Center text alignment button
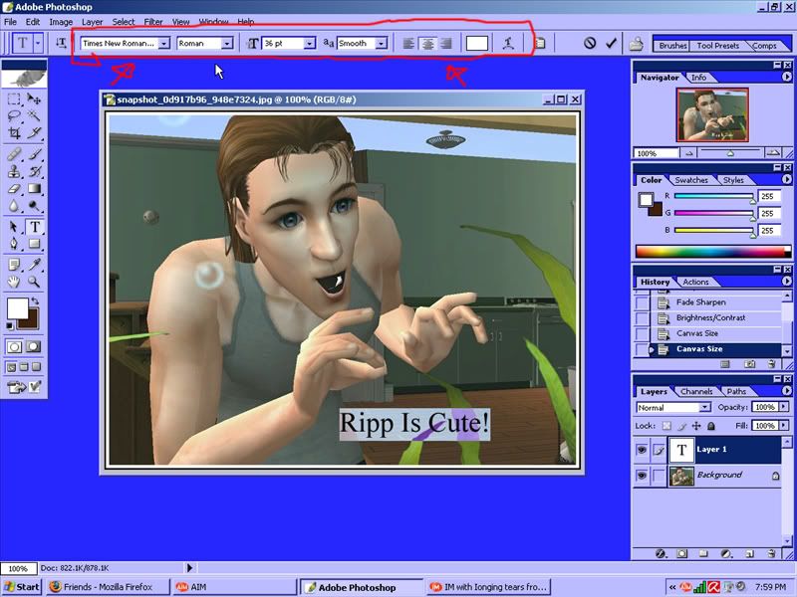The image size is (797, 597). [428, 44]
